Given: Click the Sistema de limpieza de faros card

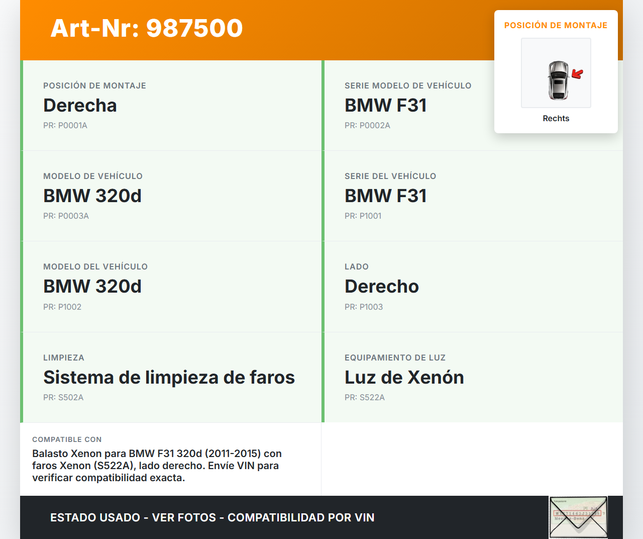Looking at the screenshot, I should pos(171,377).
